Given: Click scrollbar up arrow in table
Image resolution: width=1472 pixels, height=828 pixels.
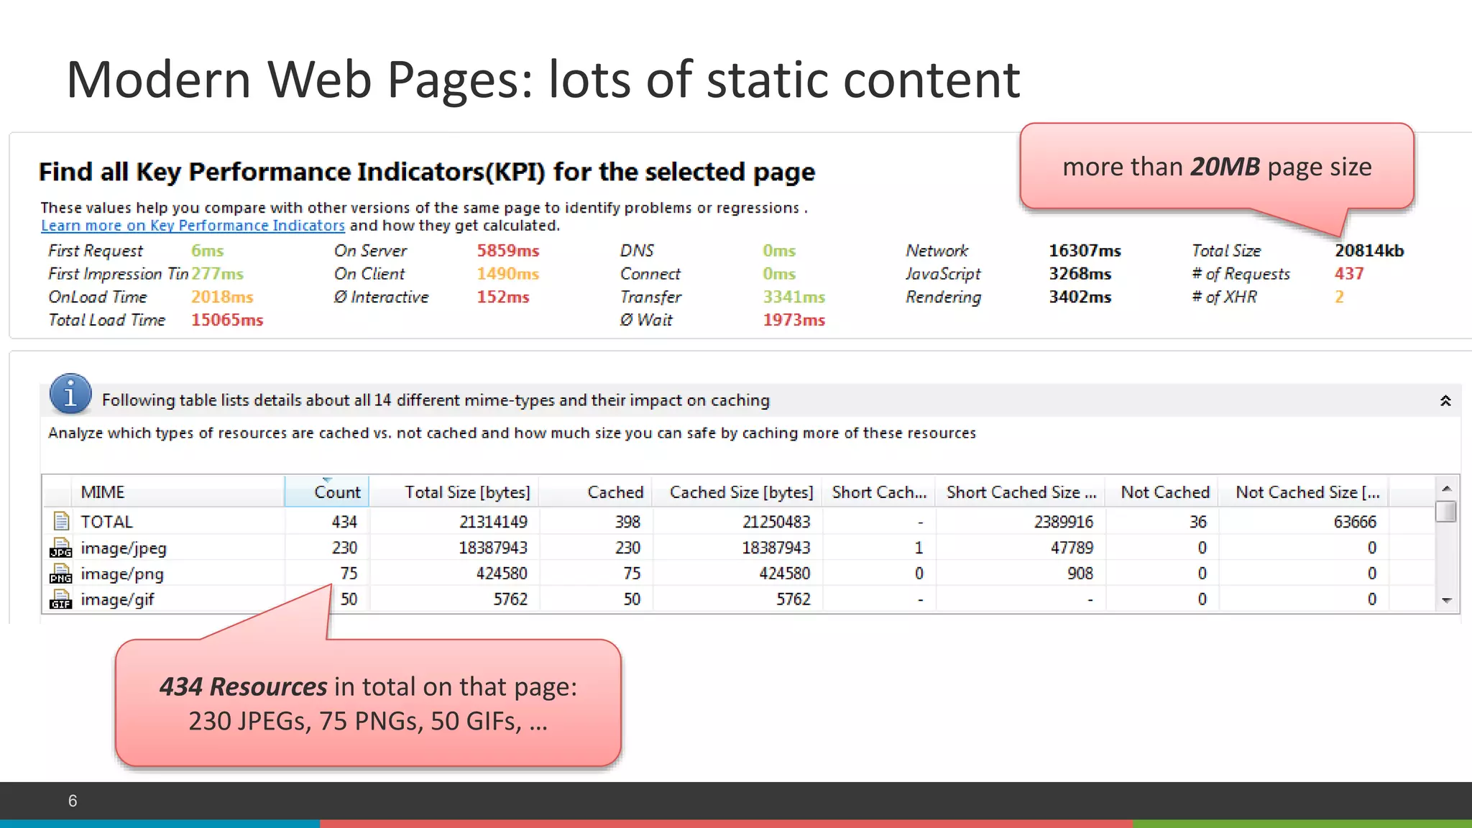Looking at the screenshot, I should click(1447, 489).
